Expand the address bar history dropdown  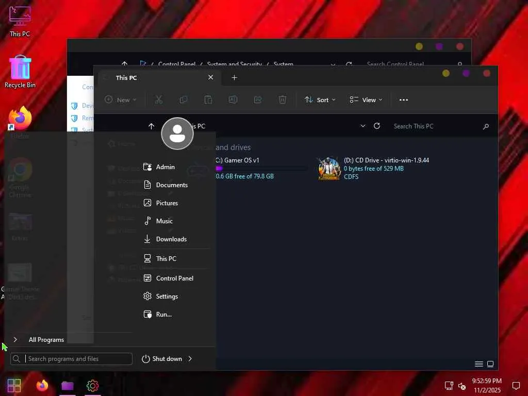(362, 126)
